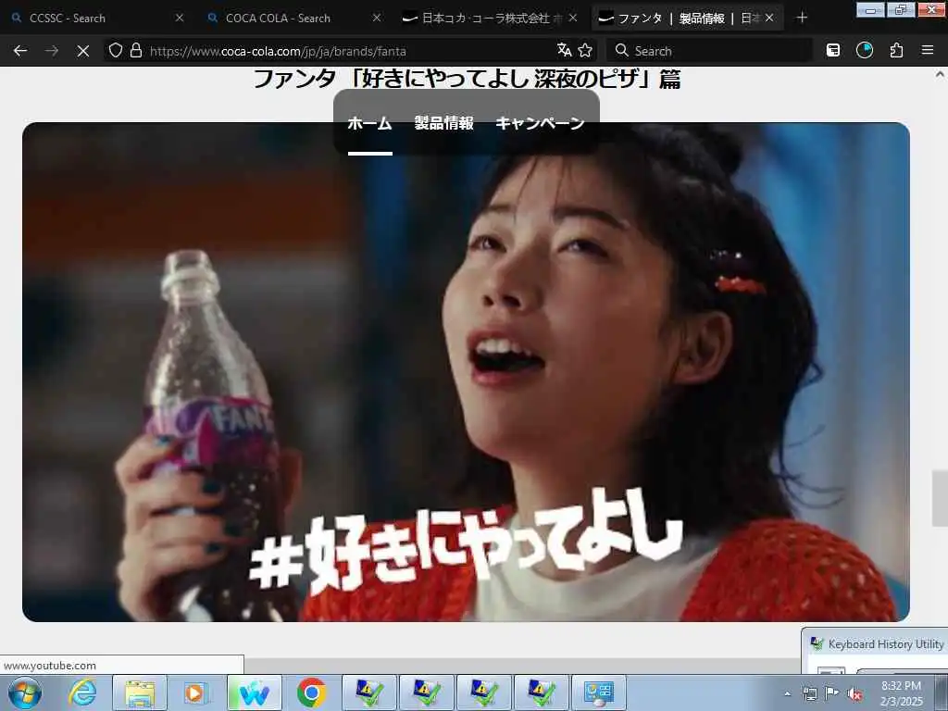Click the address bar URL field

[351, 51]
